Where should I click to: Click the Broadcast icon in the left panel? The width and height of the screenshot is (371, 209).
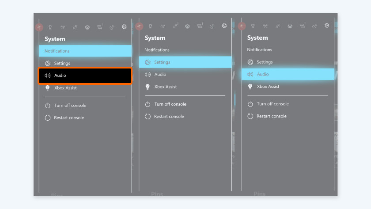112,27
